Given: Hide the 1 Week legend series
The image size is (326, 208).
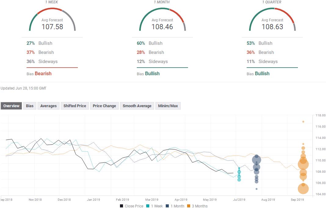Looking at the screenshot, I should 157,206.
